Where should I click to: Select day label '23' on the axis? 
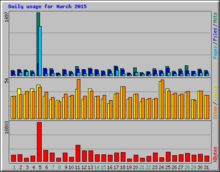[x=155, y=167]
